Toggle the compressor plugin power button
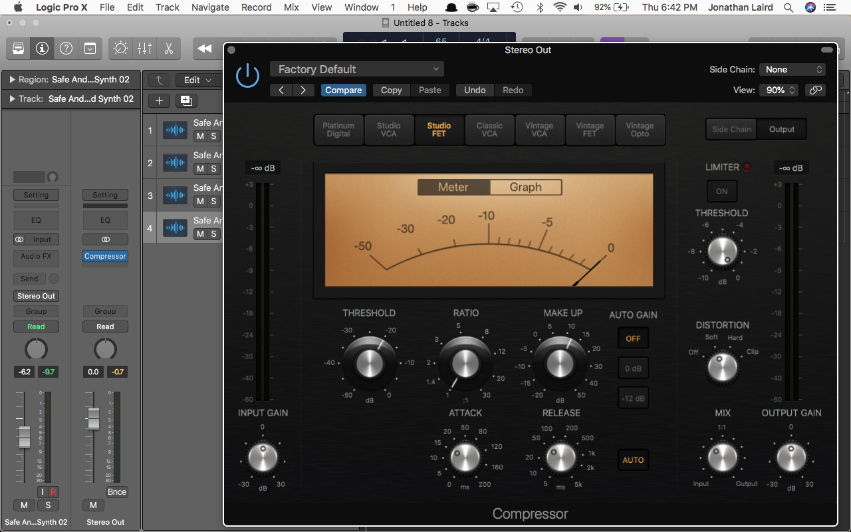The width and height of the screenshot is (851, 532). click(x=247, y=75)
